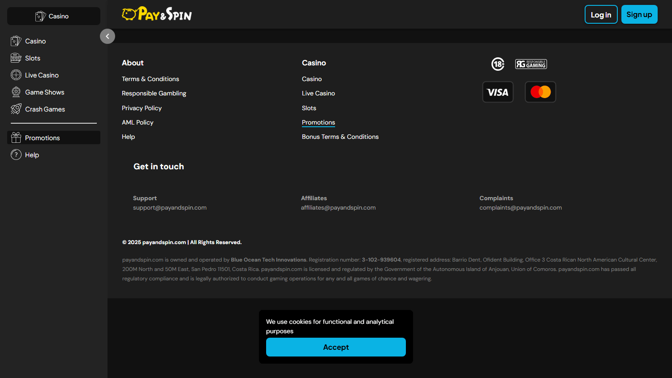Open the Casino selector at sidebar top
This screenshot has height=378, width=672.
(54, 16)
